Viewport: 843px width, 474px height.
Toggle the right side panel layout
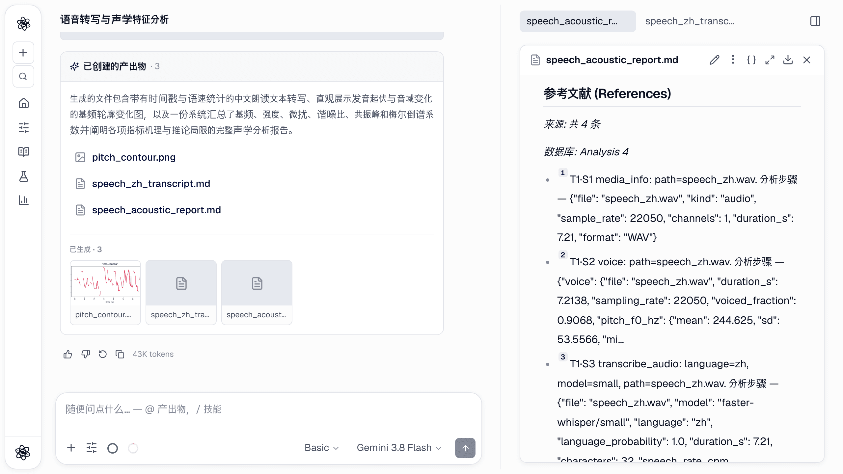click(815, 21)
